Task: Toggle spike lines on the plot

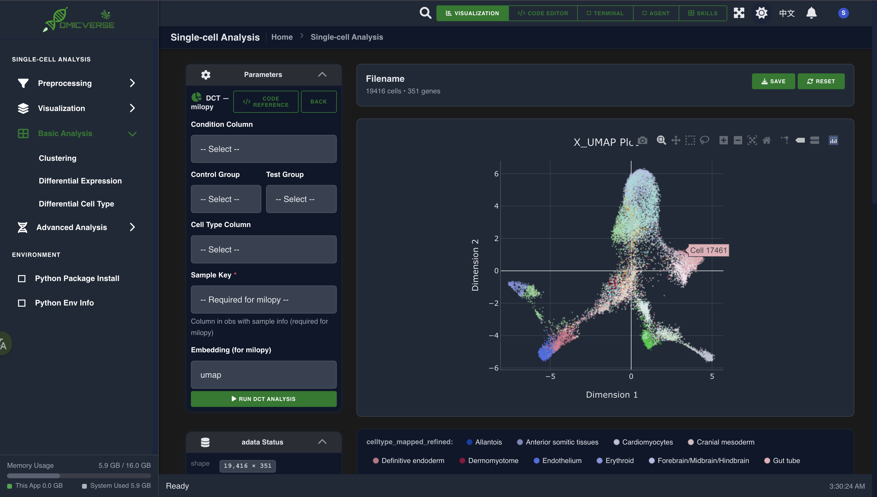Action: click(x=785, y=140)
